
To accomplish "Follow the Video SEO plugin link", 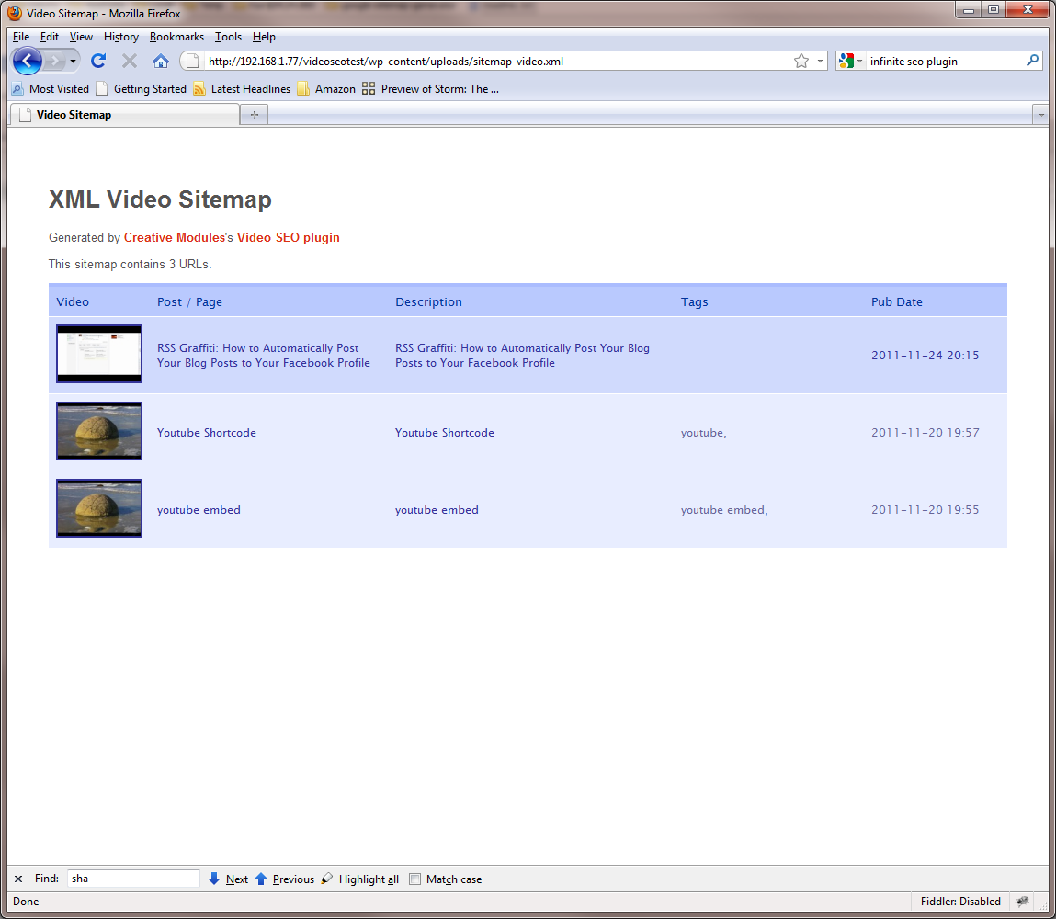I will click(289, 238).
